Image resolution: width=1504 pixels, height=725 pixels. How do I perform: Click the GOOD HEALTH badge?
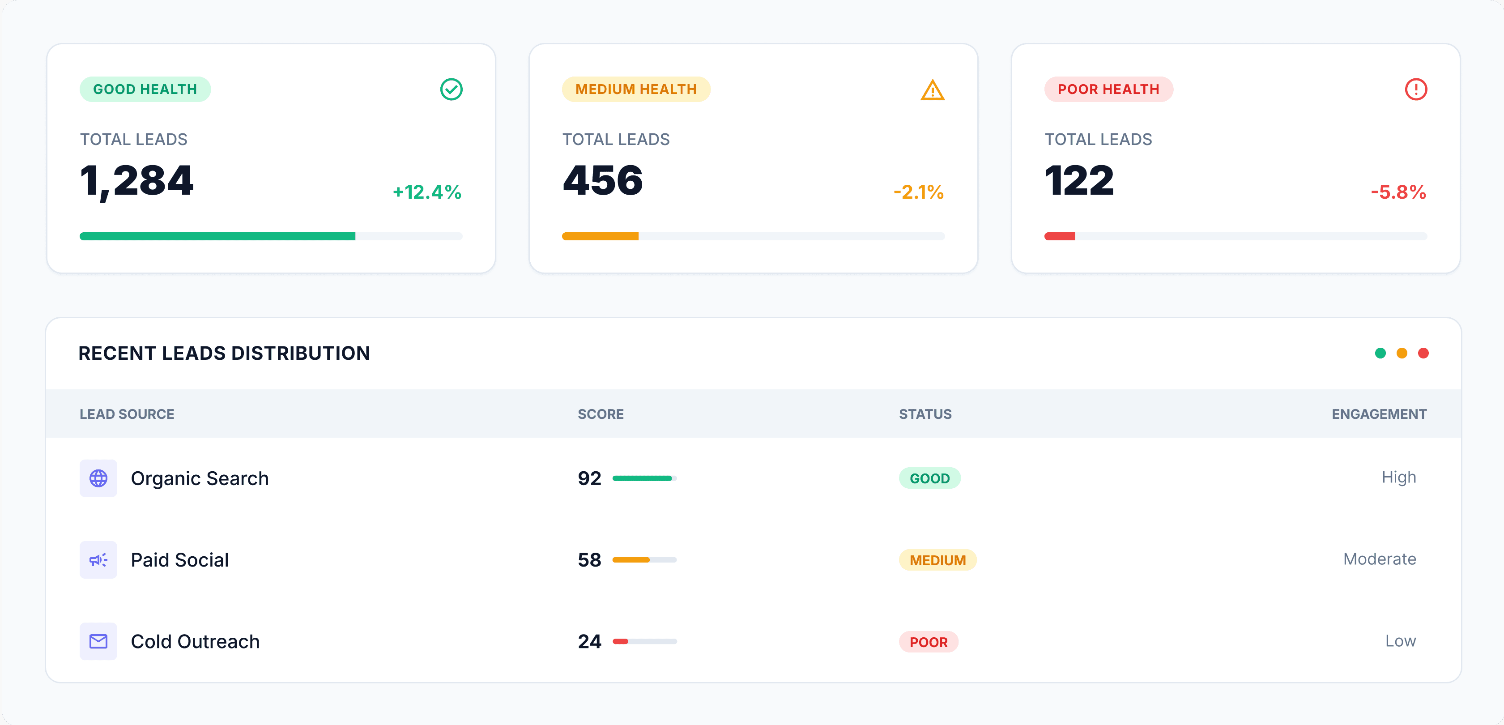[x=145, y=89]
